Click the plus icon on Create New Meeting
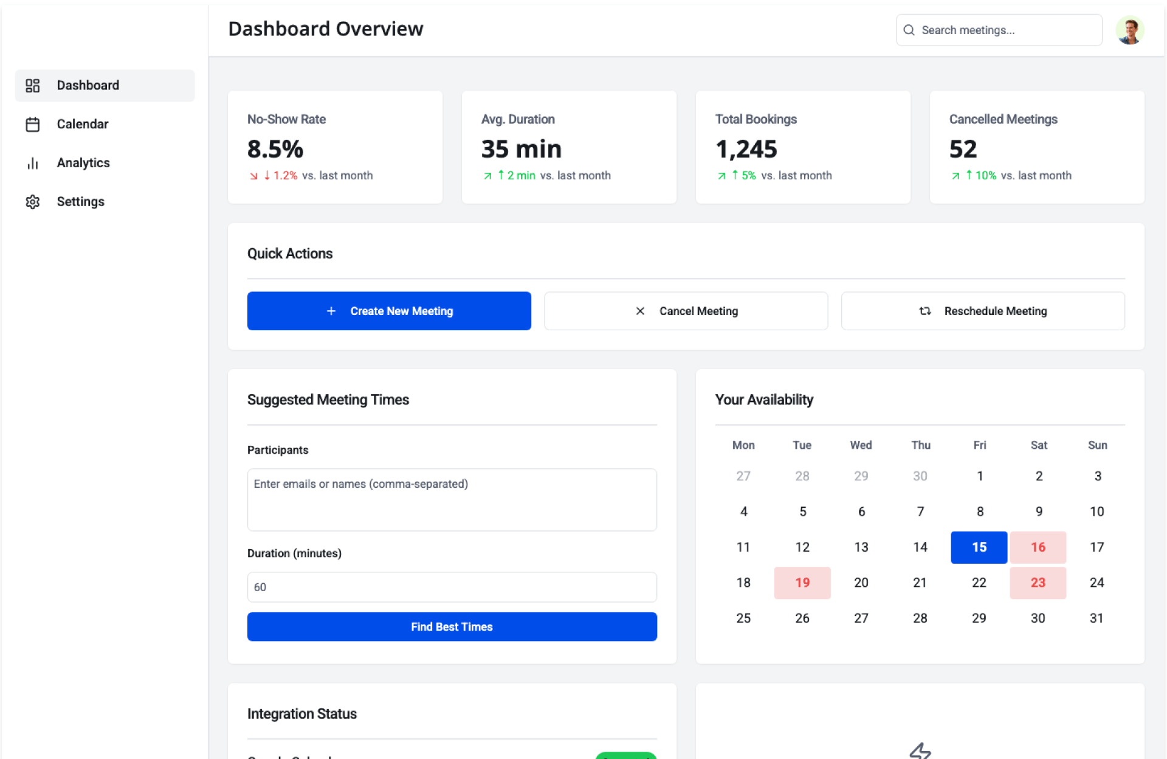Viewport: 1167px width, 759px height. (331, 311)
